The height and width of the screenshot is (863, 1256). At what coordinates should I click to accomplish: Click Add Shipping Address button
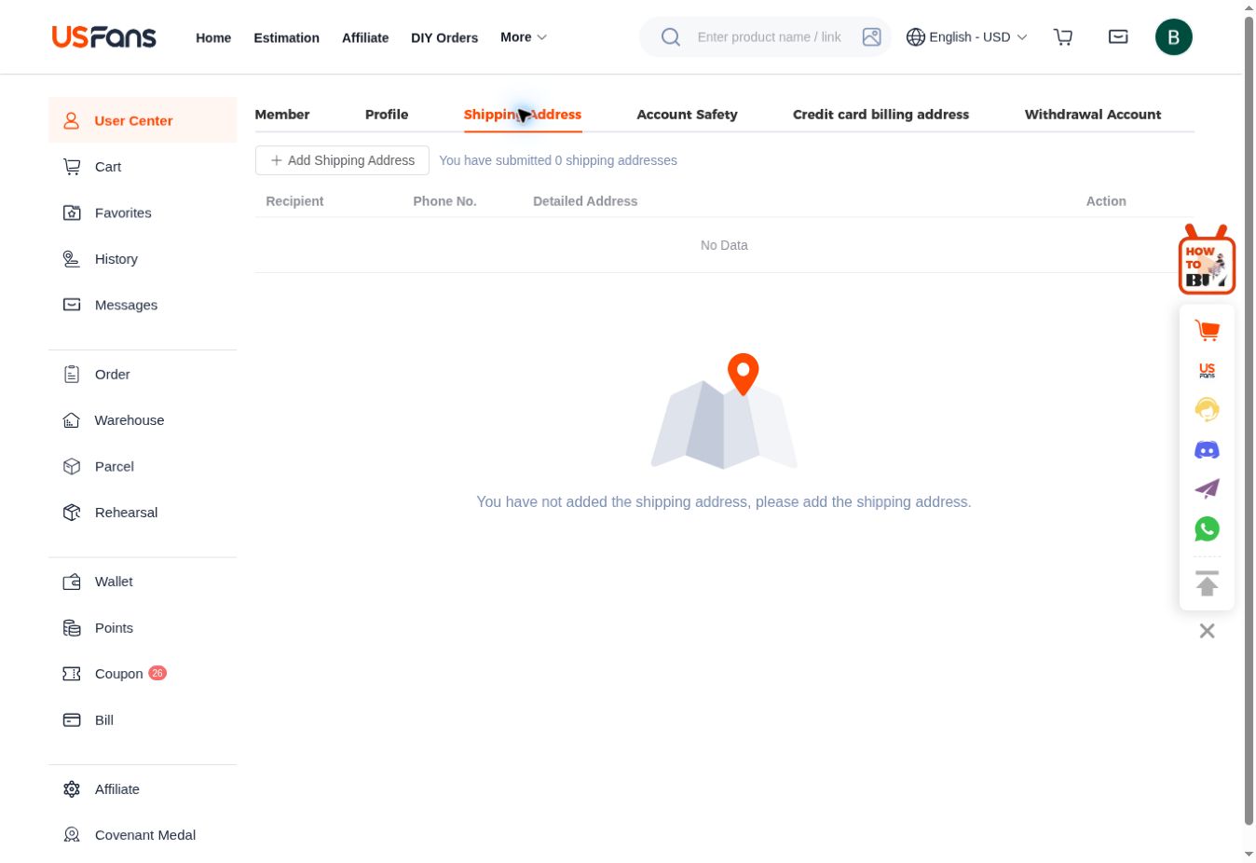342,160
